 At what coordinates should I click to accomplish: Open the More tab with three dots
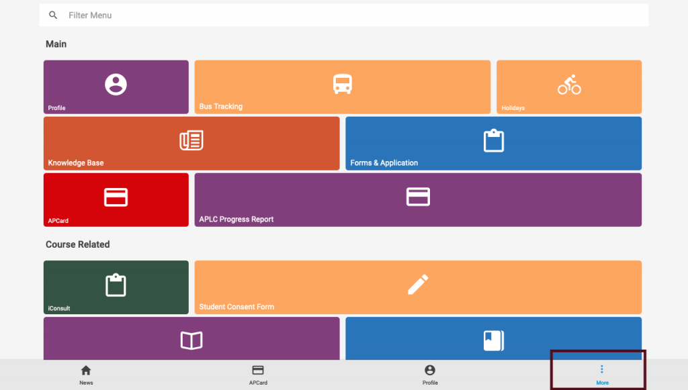[601, 375]
